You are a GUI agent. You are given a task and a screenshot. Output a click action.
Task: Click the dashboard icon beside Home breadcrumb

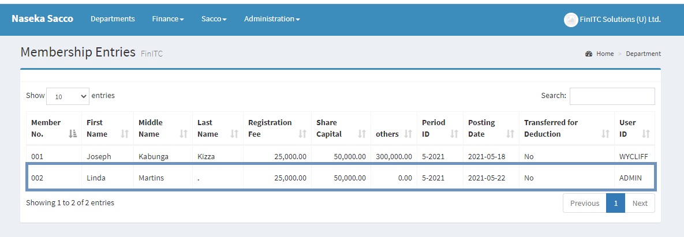pyautogui.click(x=589, y=54)
